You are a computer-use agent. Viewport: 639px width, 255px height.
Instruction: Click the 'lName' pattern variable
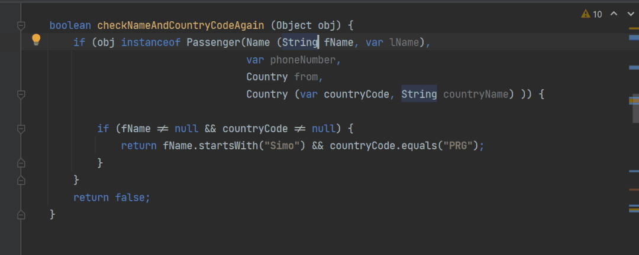click(x=404, y=42)
